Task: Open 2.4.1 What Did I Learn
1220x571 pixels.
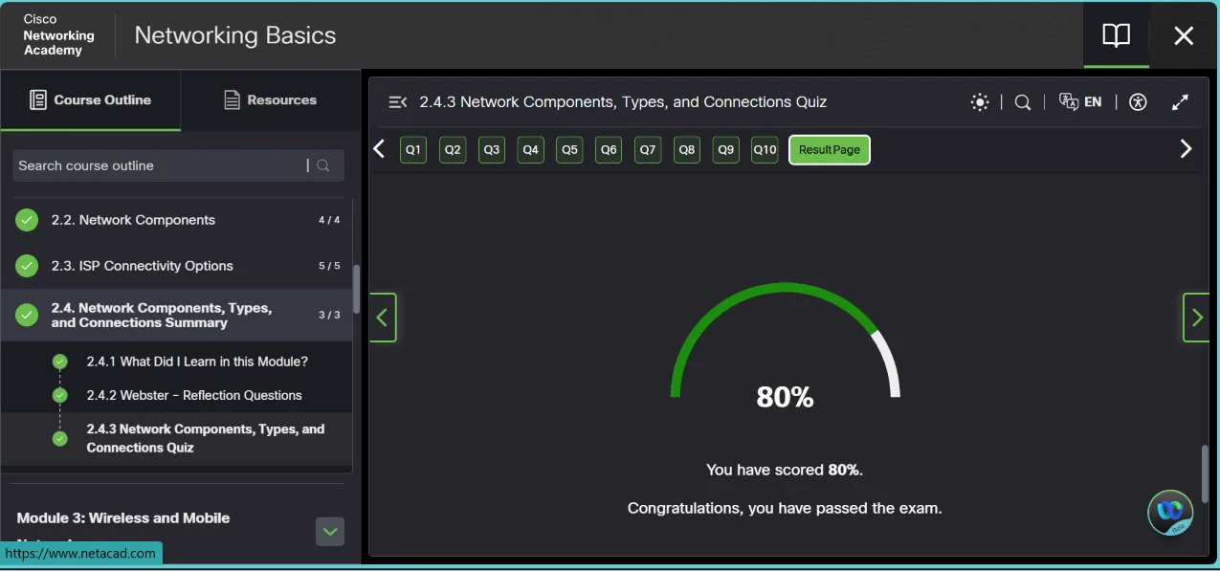Action: (x=197, y=362)
